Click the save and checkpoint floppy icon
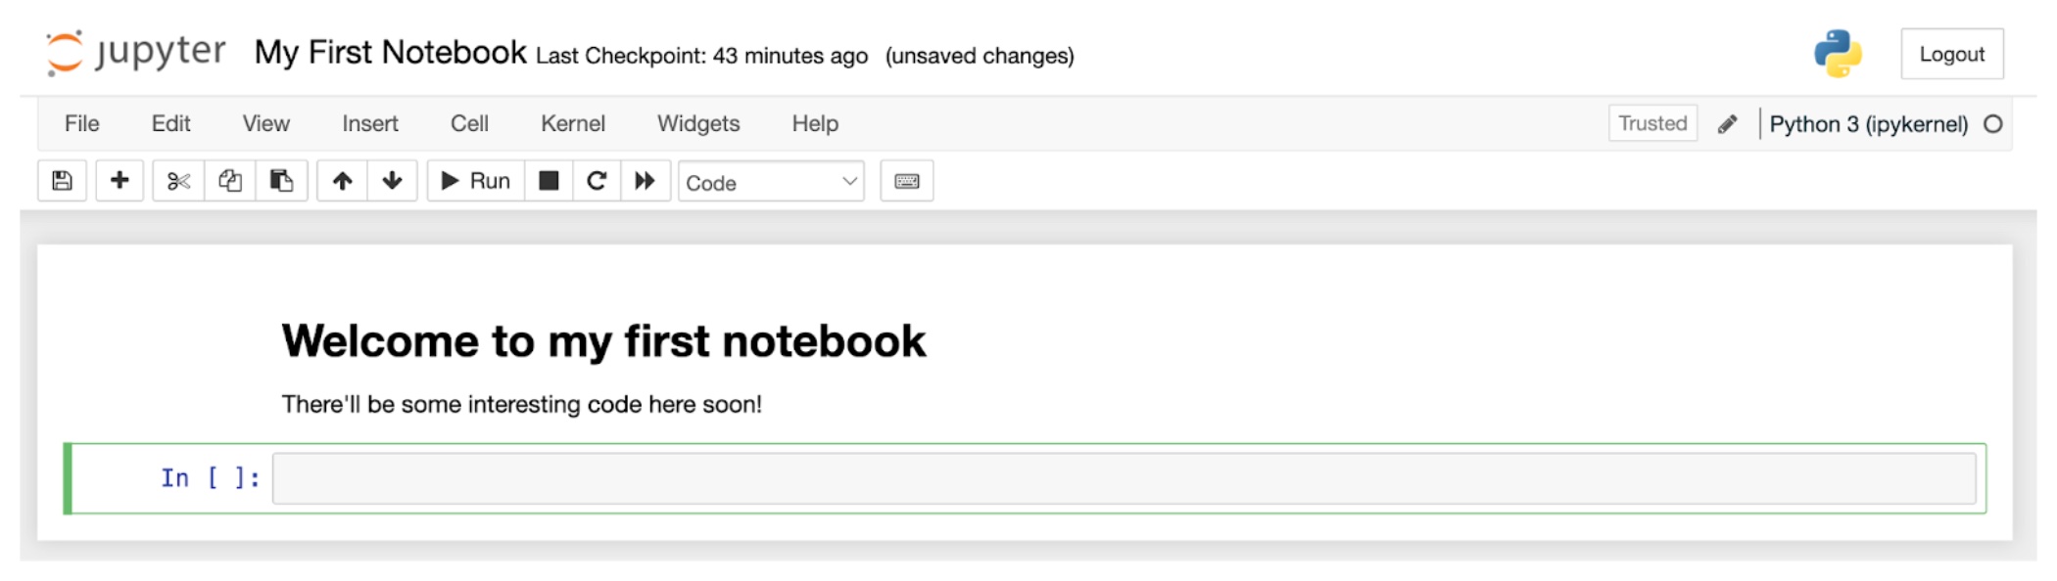 click(x=62, y=181)
